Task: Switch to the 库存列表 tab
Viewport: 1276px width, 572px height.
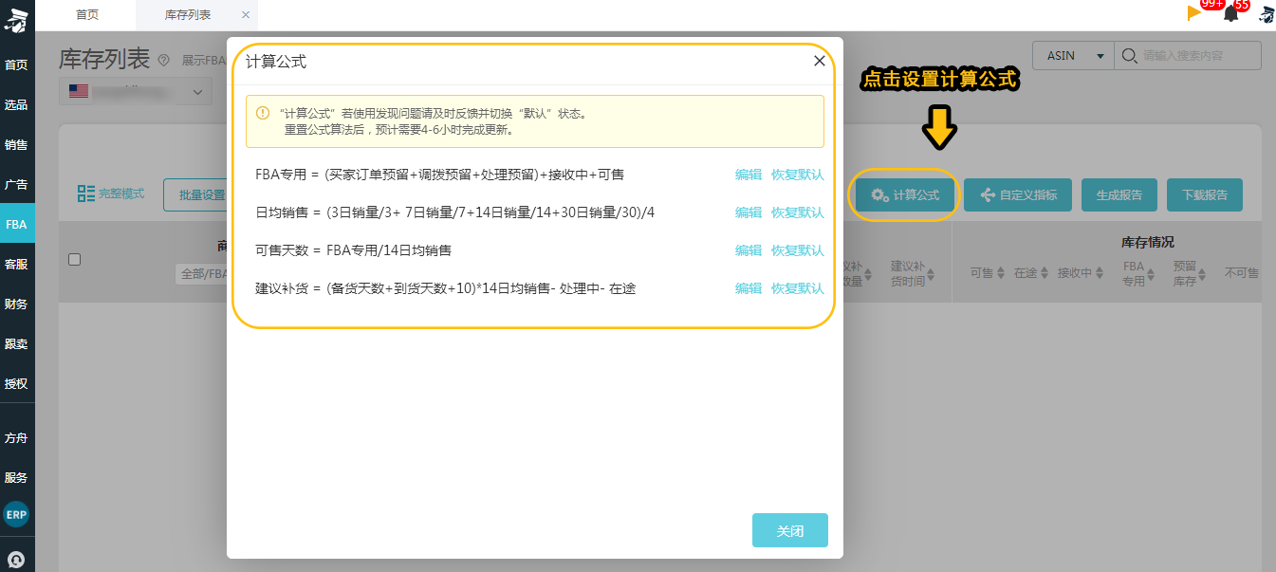Action: click(x=188, y=14)
